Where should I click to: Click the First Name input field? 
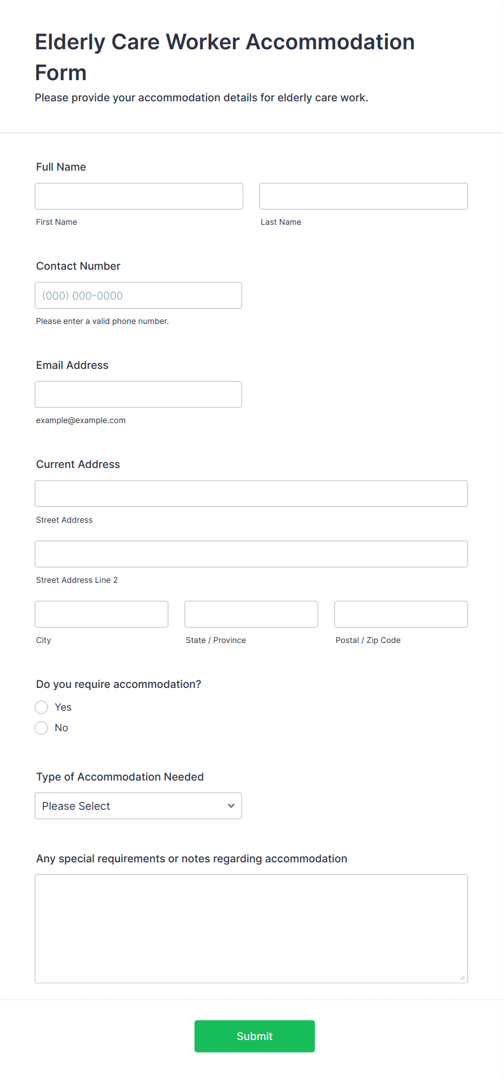[139, 196]
